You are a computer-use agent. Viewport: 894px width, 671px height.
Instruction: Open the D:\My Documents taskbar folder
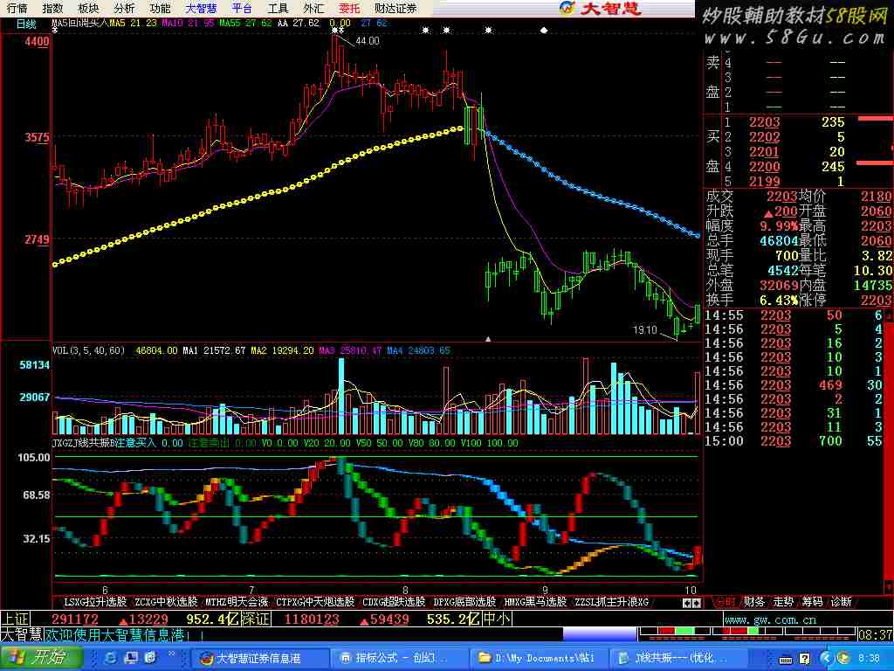click(540, 659)
